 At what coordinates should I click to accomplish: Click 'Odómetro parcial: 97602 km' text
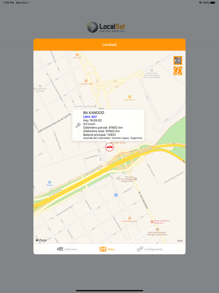103,128
